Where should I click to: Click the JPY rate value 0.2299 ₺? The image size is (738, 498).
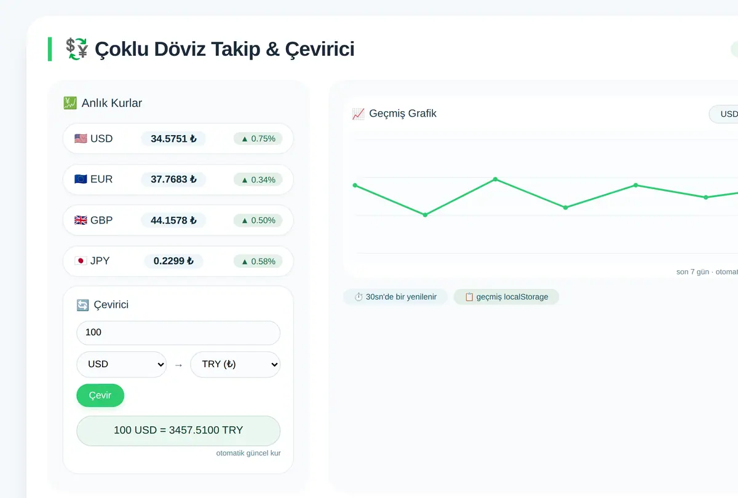coord(173,261)
